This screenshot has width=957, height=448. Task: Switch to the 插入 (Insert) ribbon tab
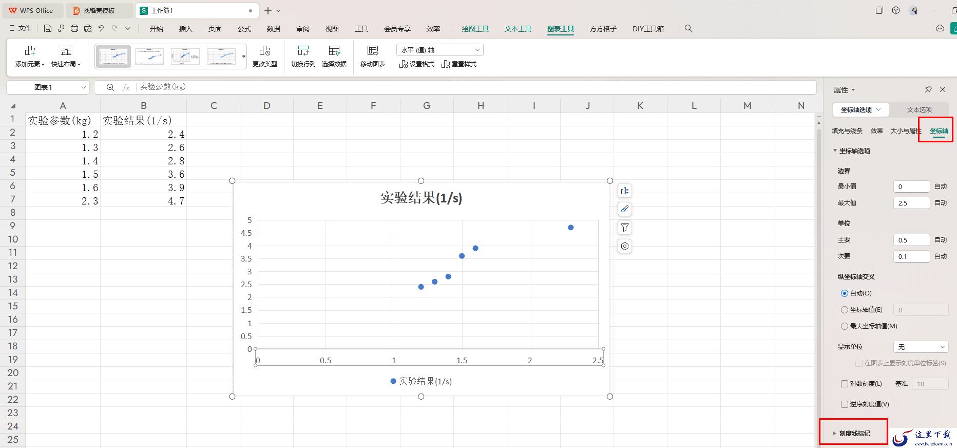coord(185,29)
